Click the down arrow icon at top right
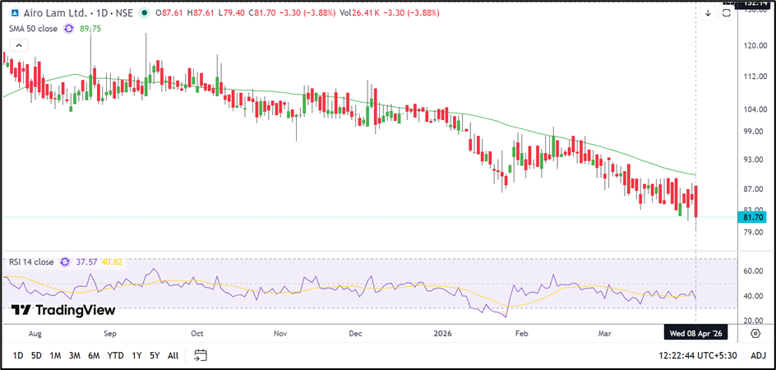 pyautogui.click(x=708, y=13)
